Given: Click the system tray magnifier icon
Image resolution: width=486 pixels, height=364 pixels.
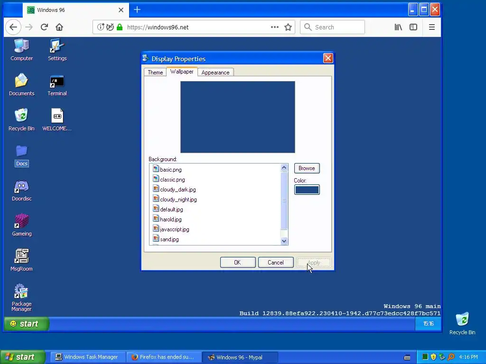Looking at the screenshot, I should coord(451,357).
